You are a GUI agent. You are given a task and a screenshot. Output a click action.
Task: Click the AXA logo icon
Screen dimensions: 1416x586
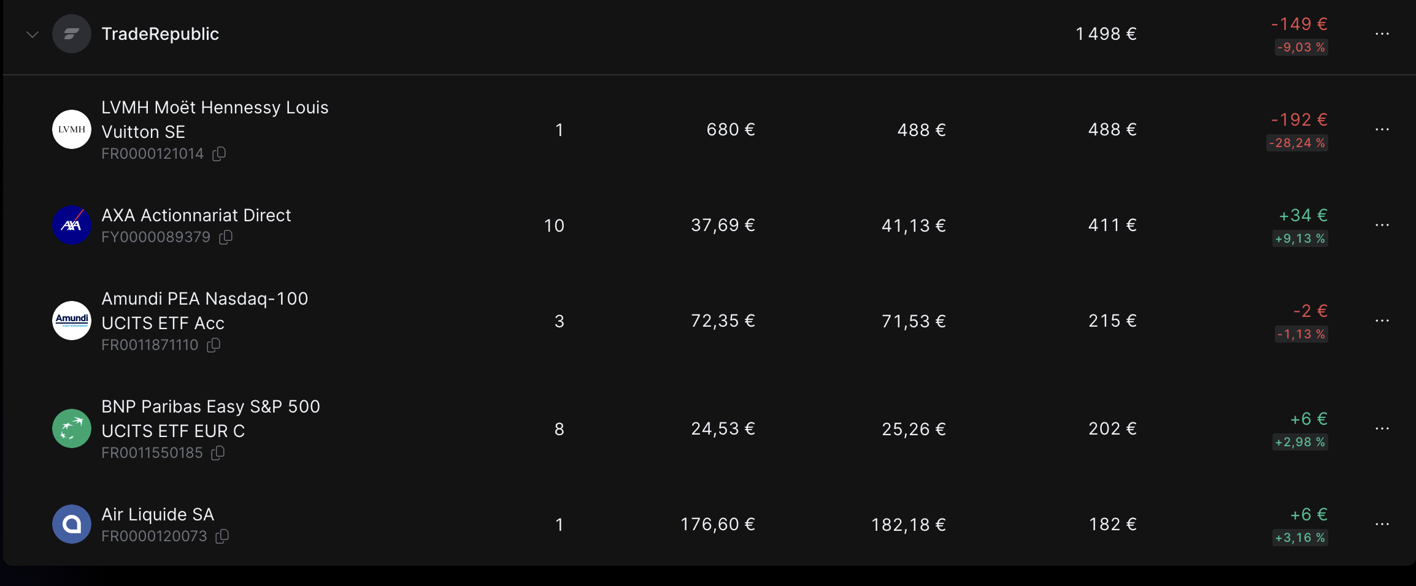click(x=72, y=225)
